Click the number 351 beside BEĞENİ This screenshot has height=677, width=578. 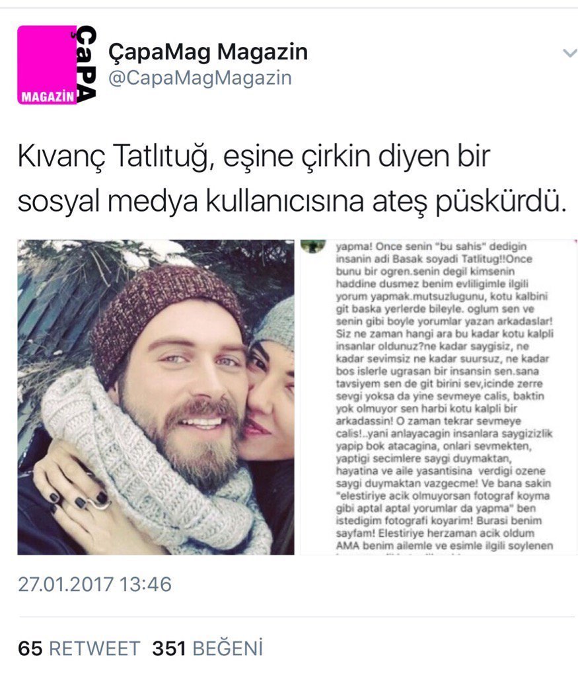pyautogui.click(x=169, y=649)
